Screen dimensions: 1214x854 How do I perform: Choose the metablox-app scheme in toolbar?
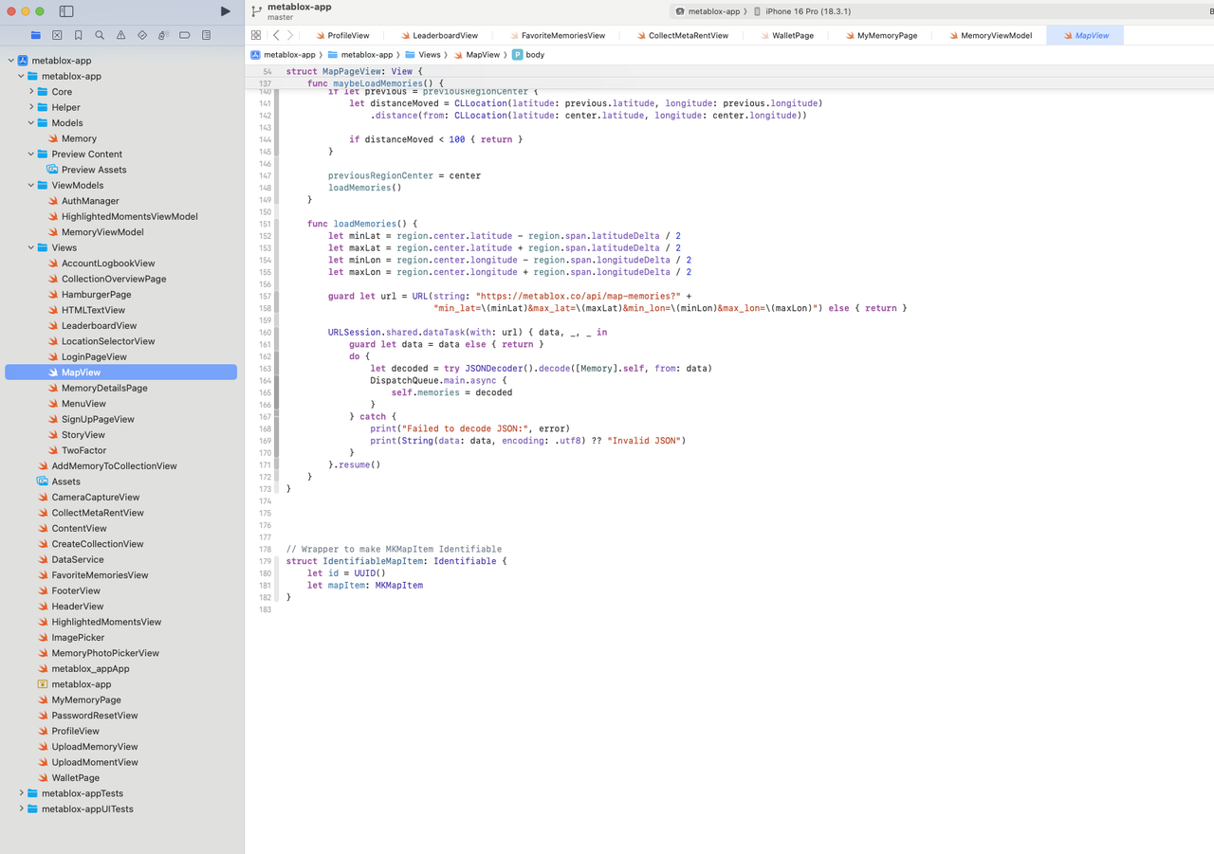(708, 11)
